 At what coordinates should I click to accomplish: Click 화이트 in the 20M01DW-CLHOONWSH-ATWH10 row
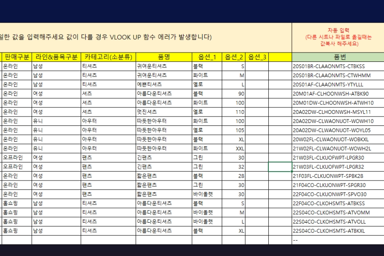(x=207, y=103)
